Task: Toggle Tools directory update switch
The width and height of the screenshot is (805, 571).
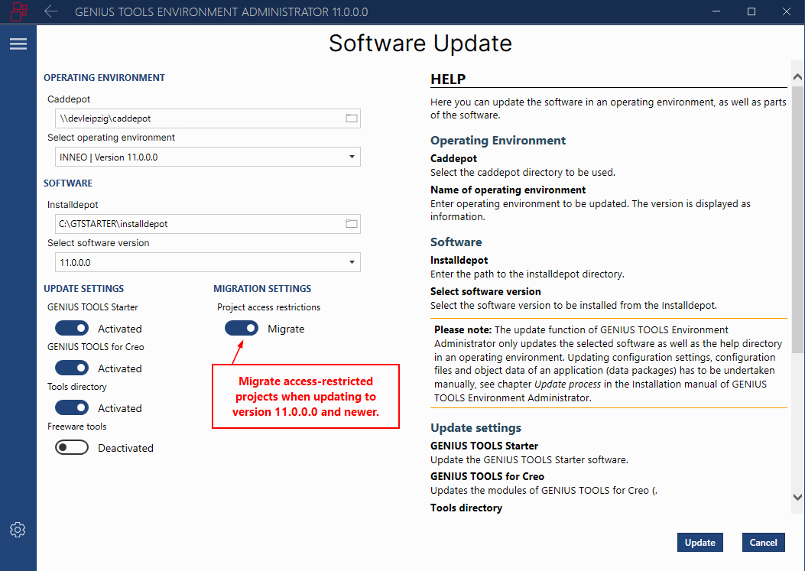Action: tap(72, 407)
